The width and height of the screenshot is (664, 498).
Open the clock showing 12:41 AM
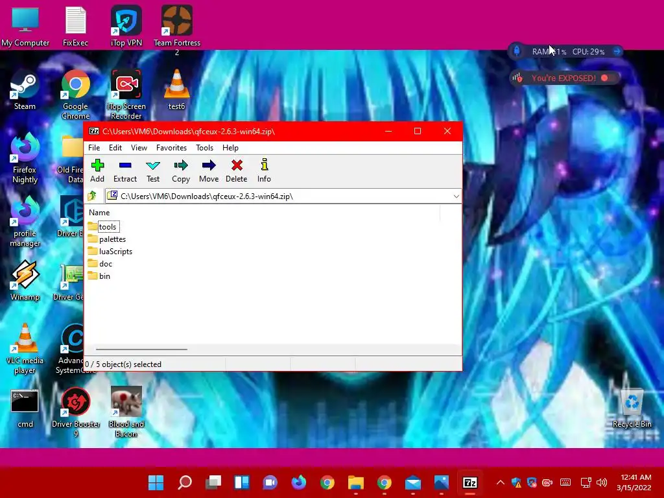(x=634, y=482)
